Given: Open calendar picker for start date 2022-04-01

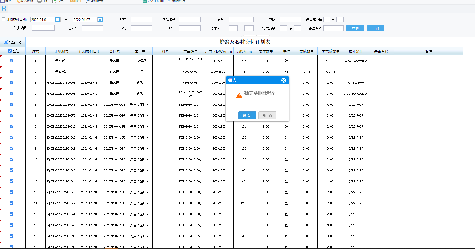Looking at the screenshot, I should pos(58,20).
